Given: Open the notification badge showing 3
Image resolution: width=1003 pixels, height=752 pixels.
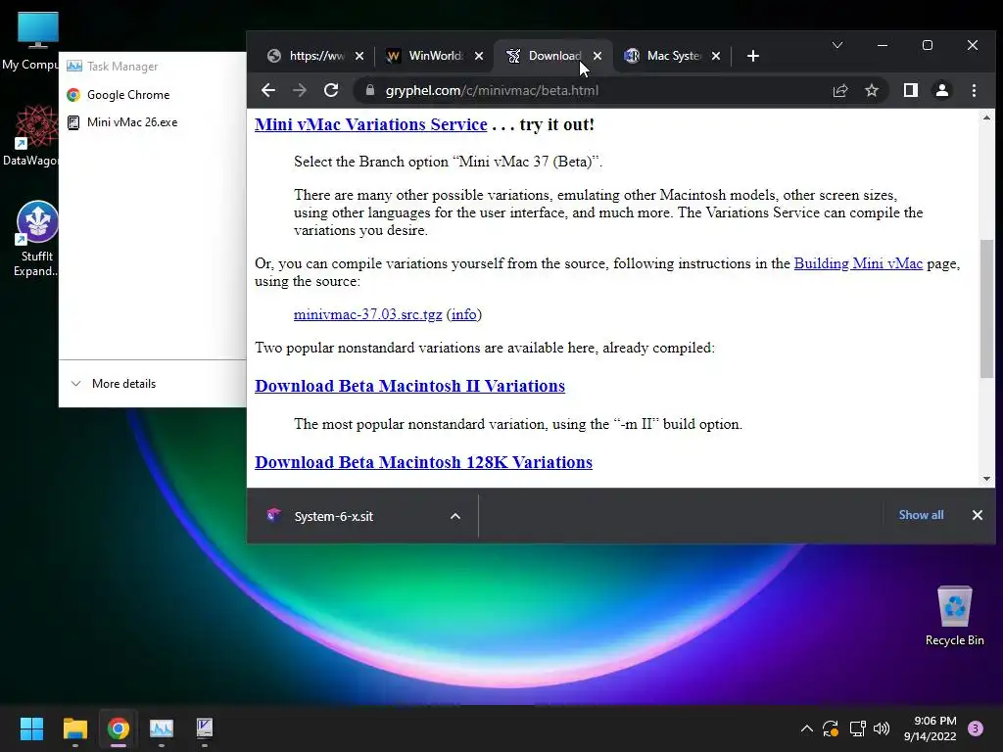Looking at the screenshot, I should [975, 728].
